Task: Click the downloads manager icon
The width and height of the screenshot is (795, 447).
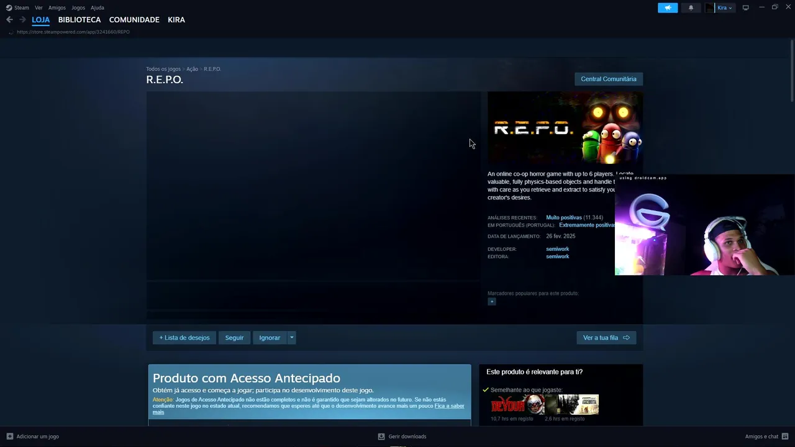Action: click(381, 436)
